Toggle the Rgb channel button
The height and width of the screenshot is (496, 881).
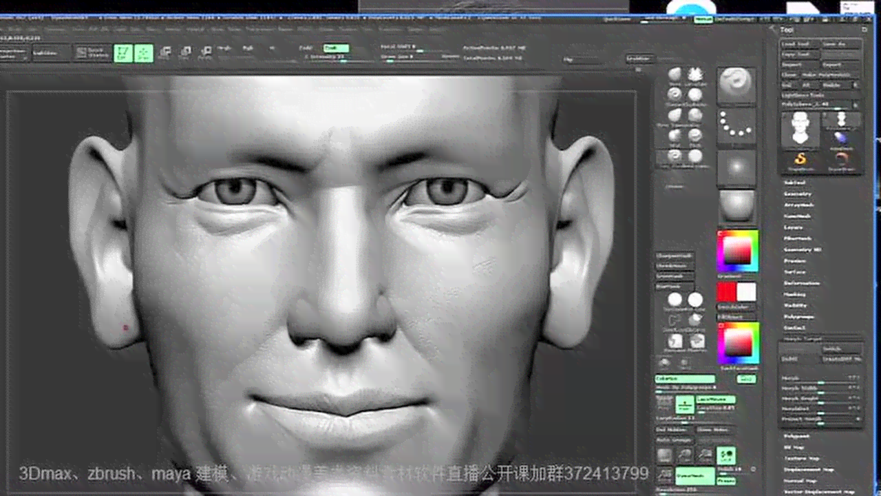247,48
